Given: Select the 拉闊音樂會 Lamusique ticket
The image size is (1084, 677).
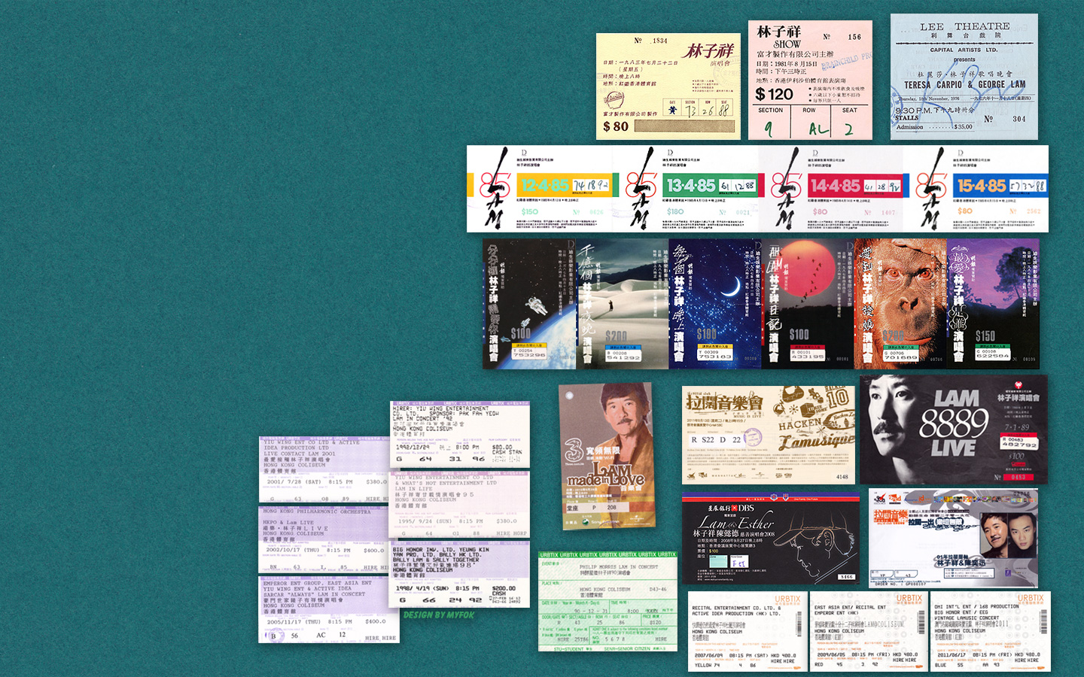Looking at the screenshot, I should click(769, 435).
